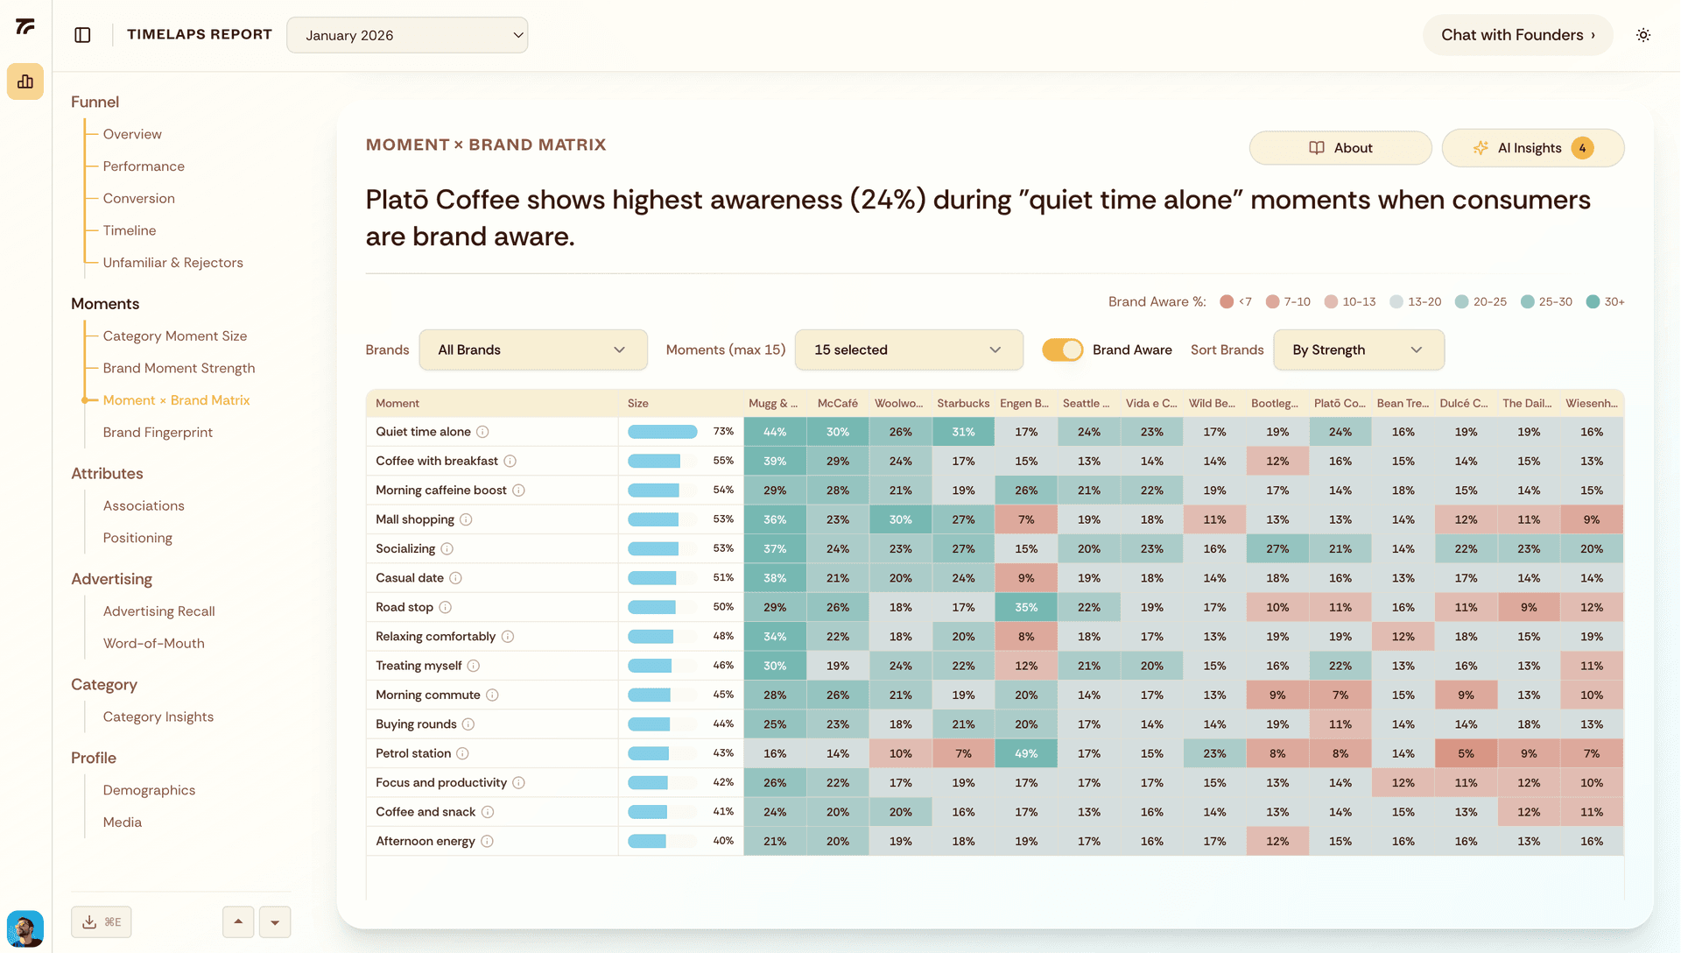Image resolution: width=1681 pixels, height=953 pixels.
Task: Open Category Moment Size link
Action: pyautogui.click(x=175, y=336)
